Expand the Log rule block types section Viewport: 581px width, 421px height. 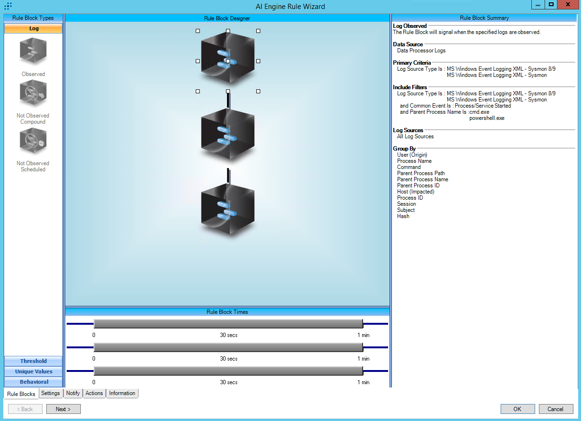tap(33, 28)
